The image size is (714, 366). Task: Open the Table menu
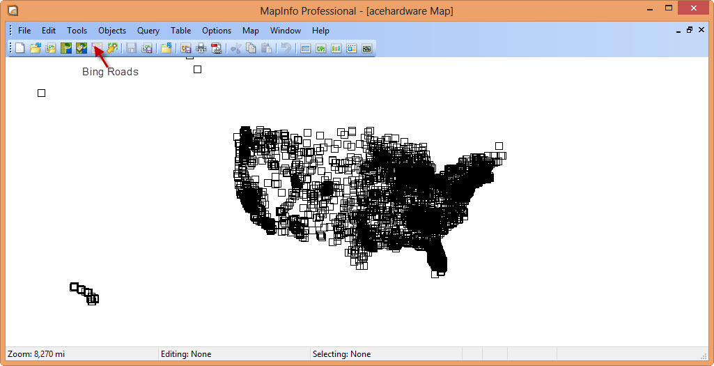pyautogui.click(x=181, y=31)
